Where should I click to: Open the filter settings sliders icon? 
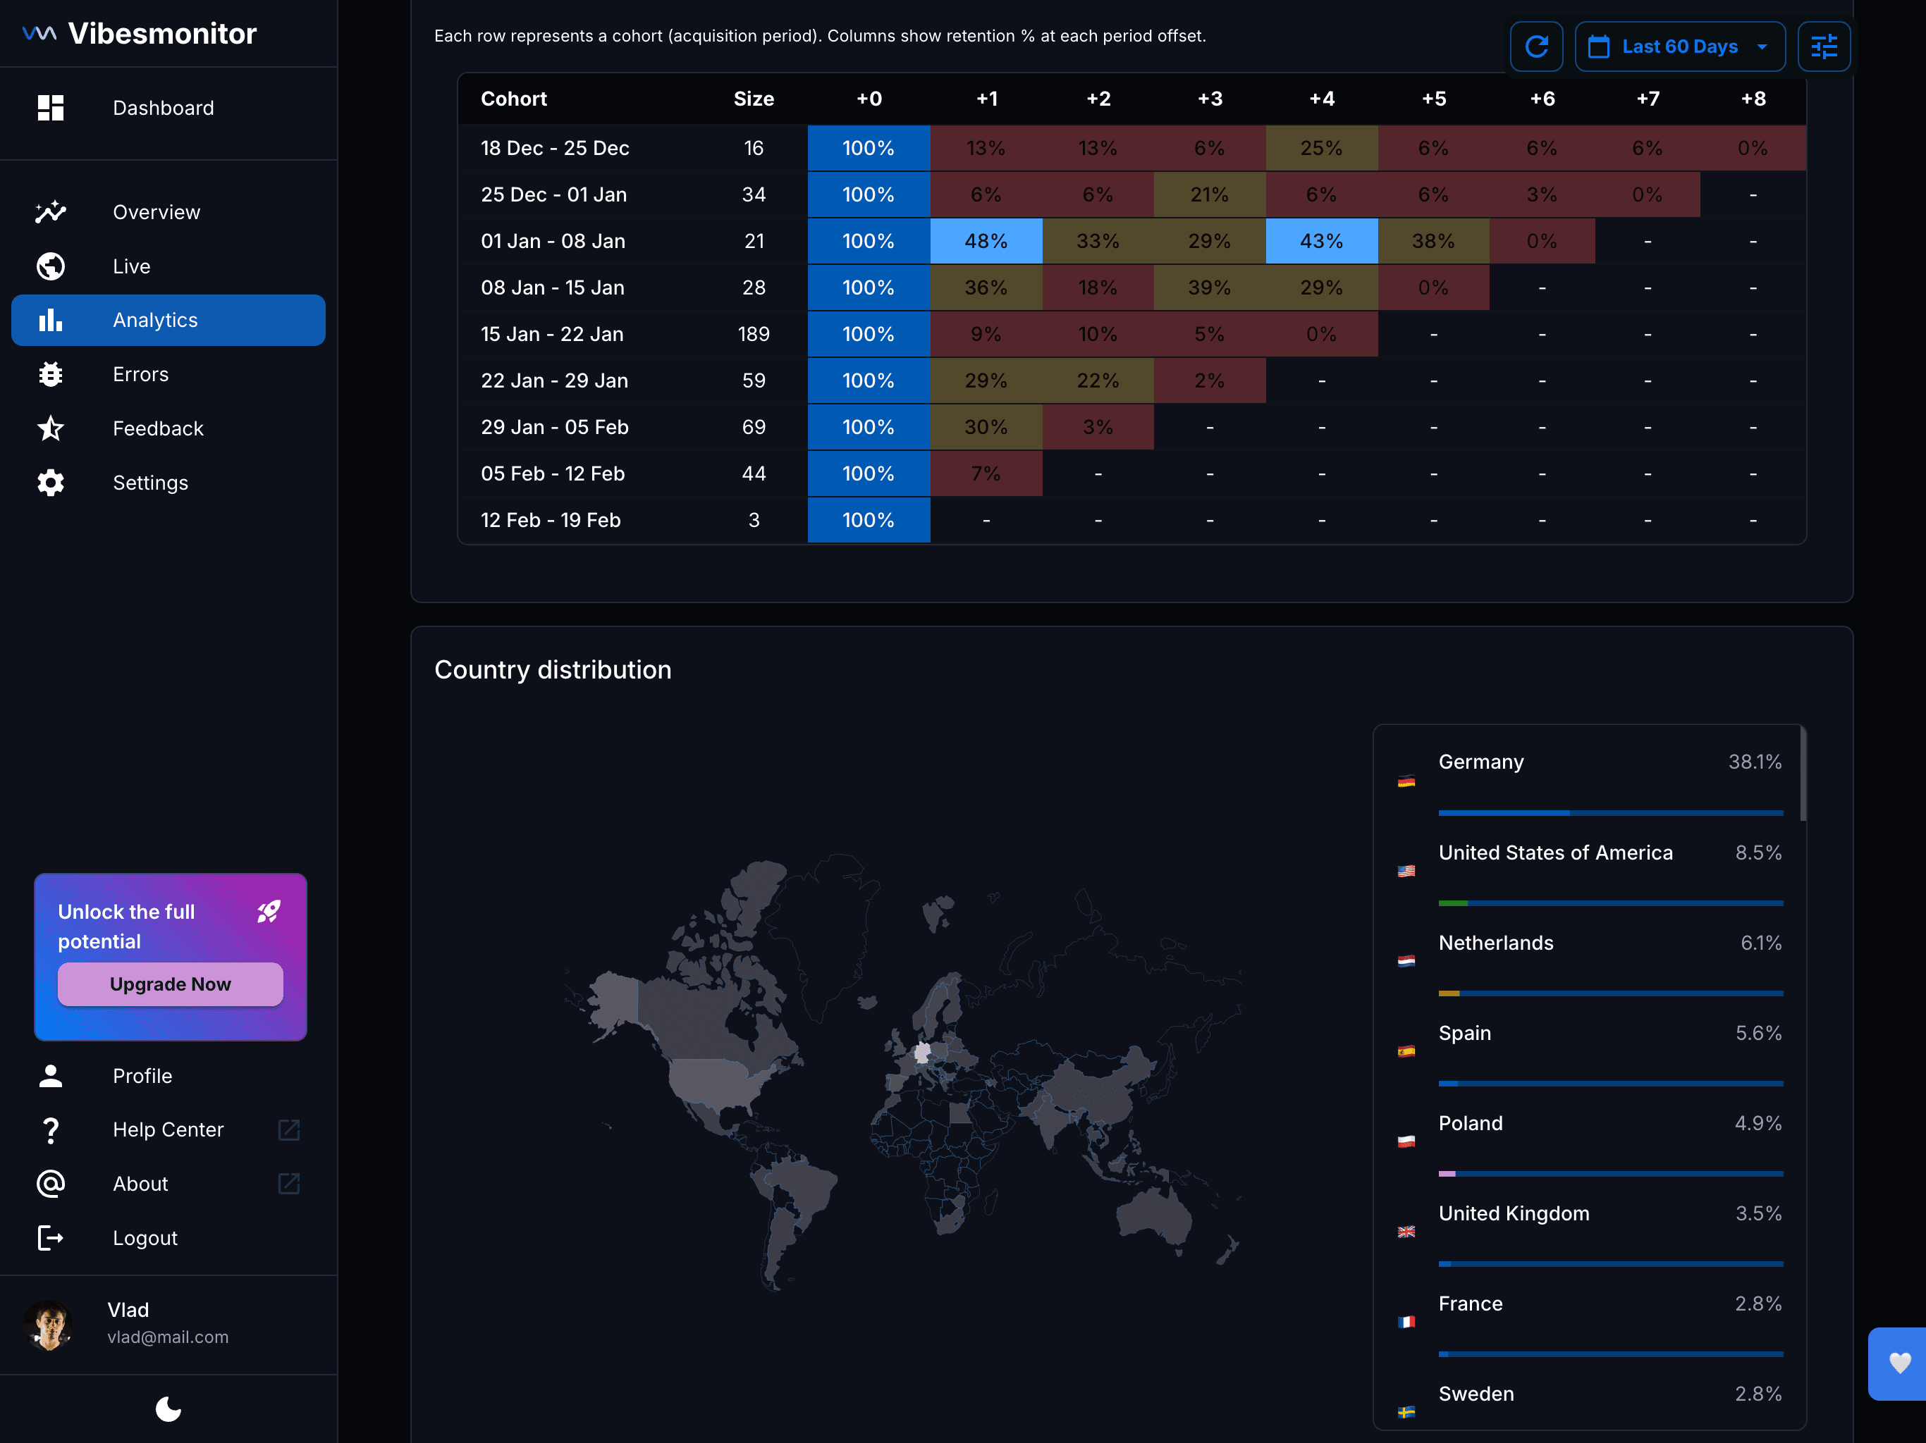pos(1823,46)
